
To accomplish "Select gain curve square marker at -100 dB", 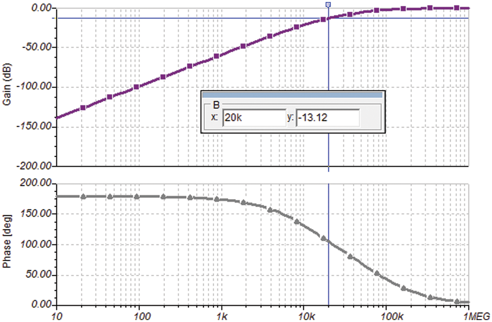I will [x=137, y=87].
